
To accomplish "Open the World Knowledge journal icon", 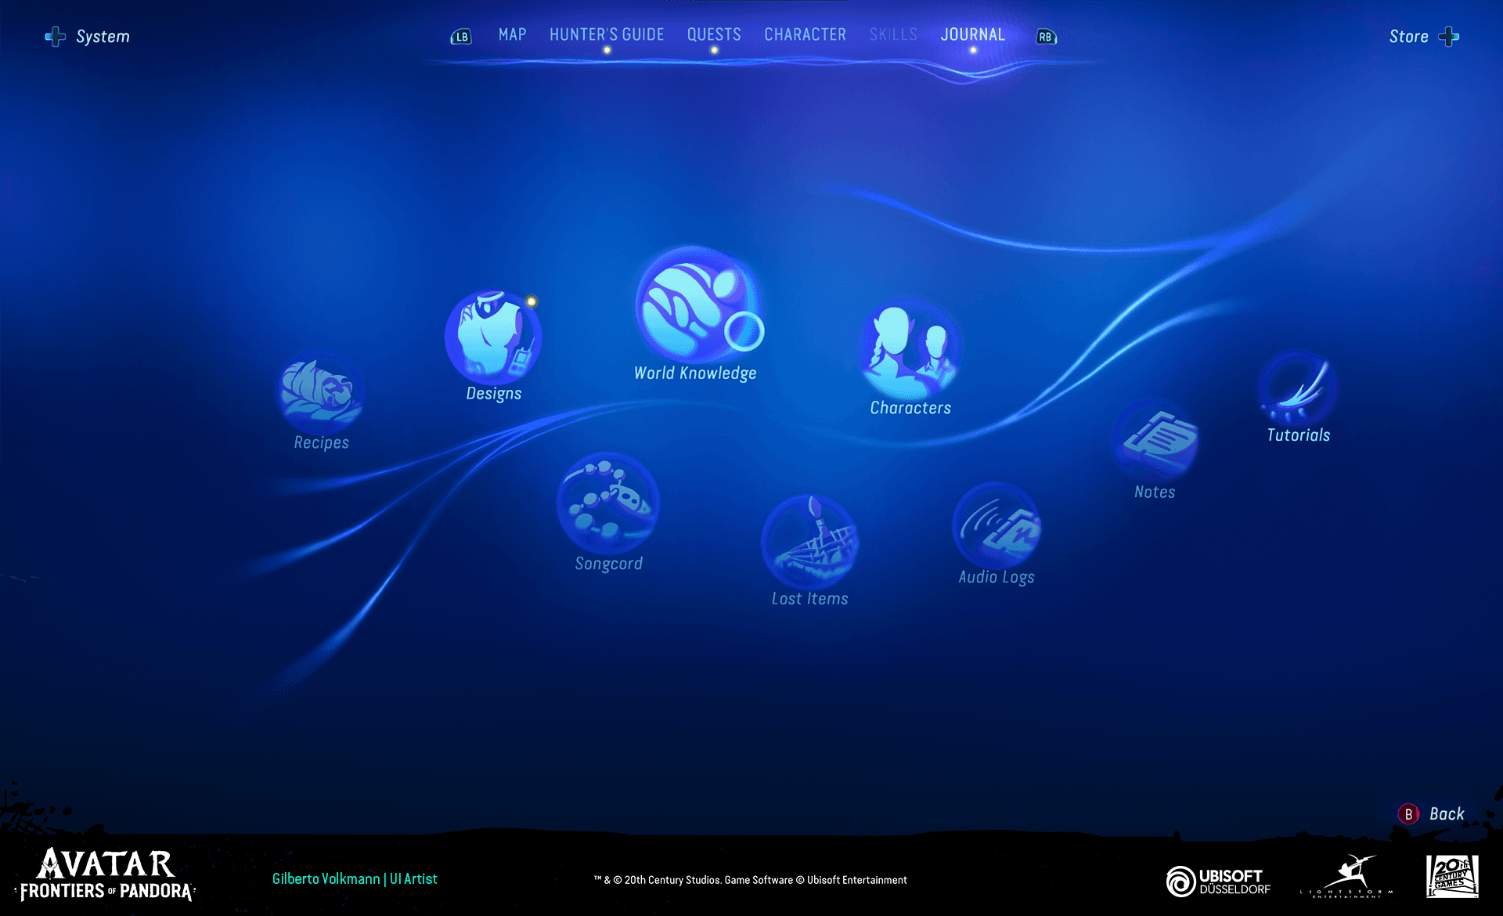I will [x=695, y=305].
